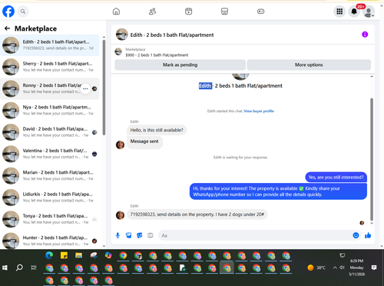Open Marian's conversation in the list

click(x=50, y=175)
